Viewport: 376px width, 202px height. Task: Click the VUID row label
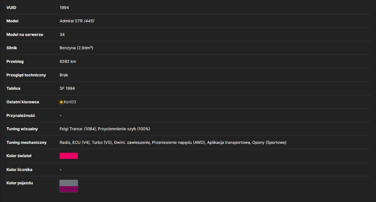click(11, 8)
